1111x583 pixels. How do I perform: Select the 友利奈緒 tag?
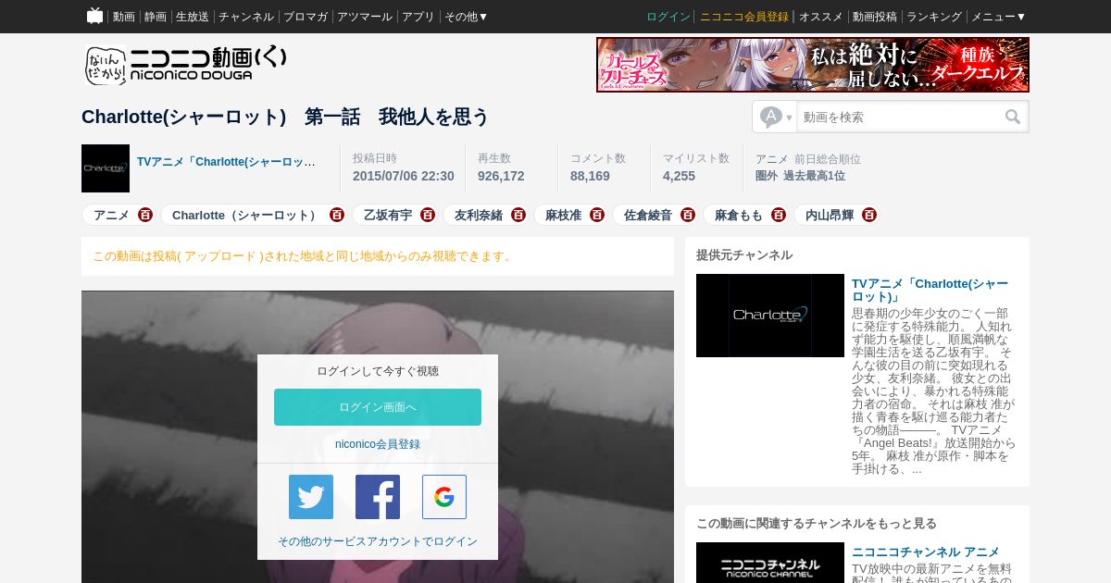[x=479, y=215]
